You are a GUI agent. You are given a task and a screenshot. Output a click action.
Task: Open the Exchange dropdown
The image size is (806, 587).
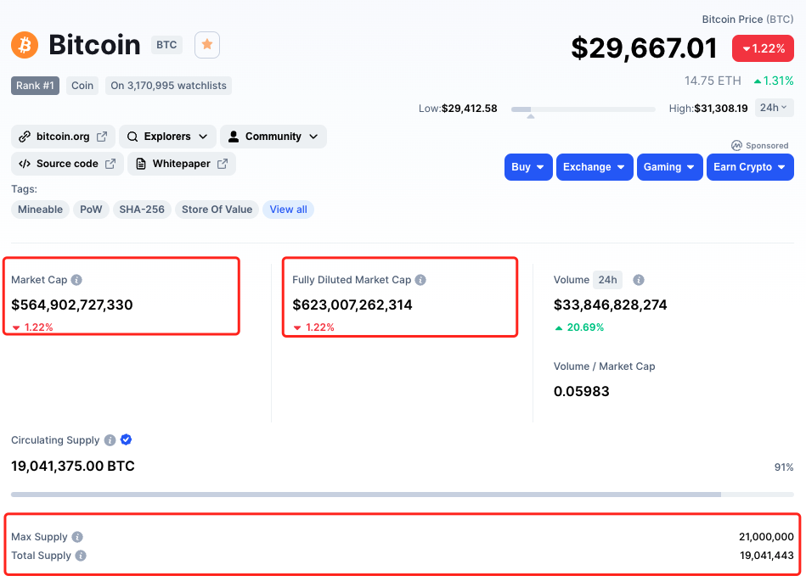coord(595,167)
